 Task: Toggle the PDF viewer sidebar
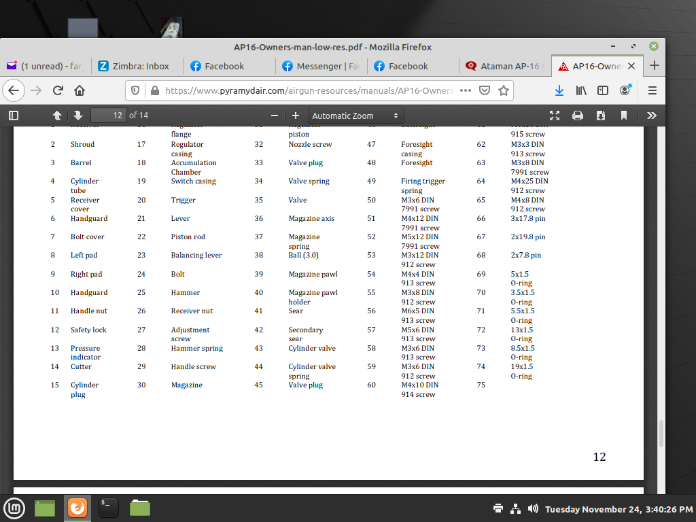14,116
